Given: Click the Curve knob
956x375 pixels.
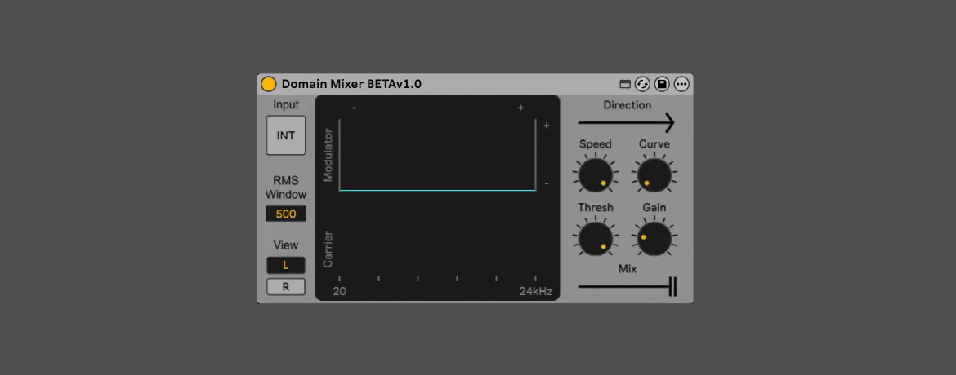Looking at the screenshot, I should click(654, 174).
